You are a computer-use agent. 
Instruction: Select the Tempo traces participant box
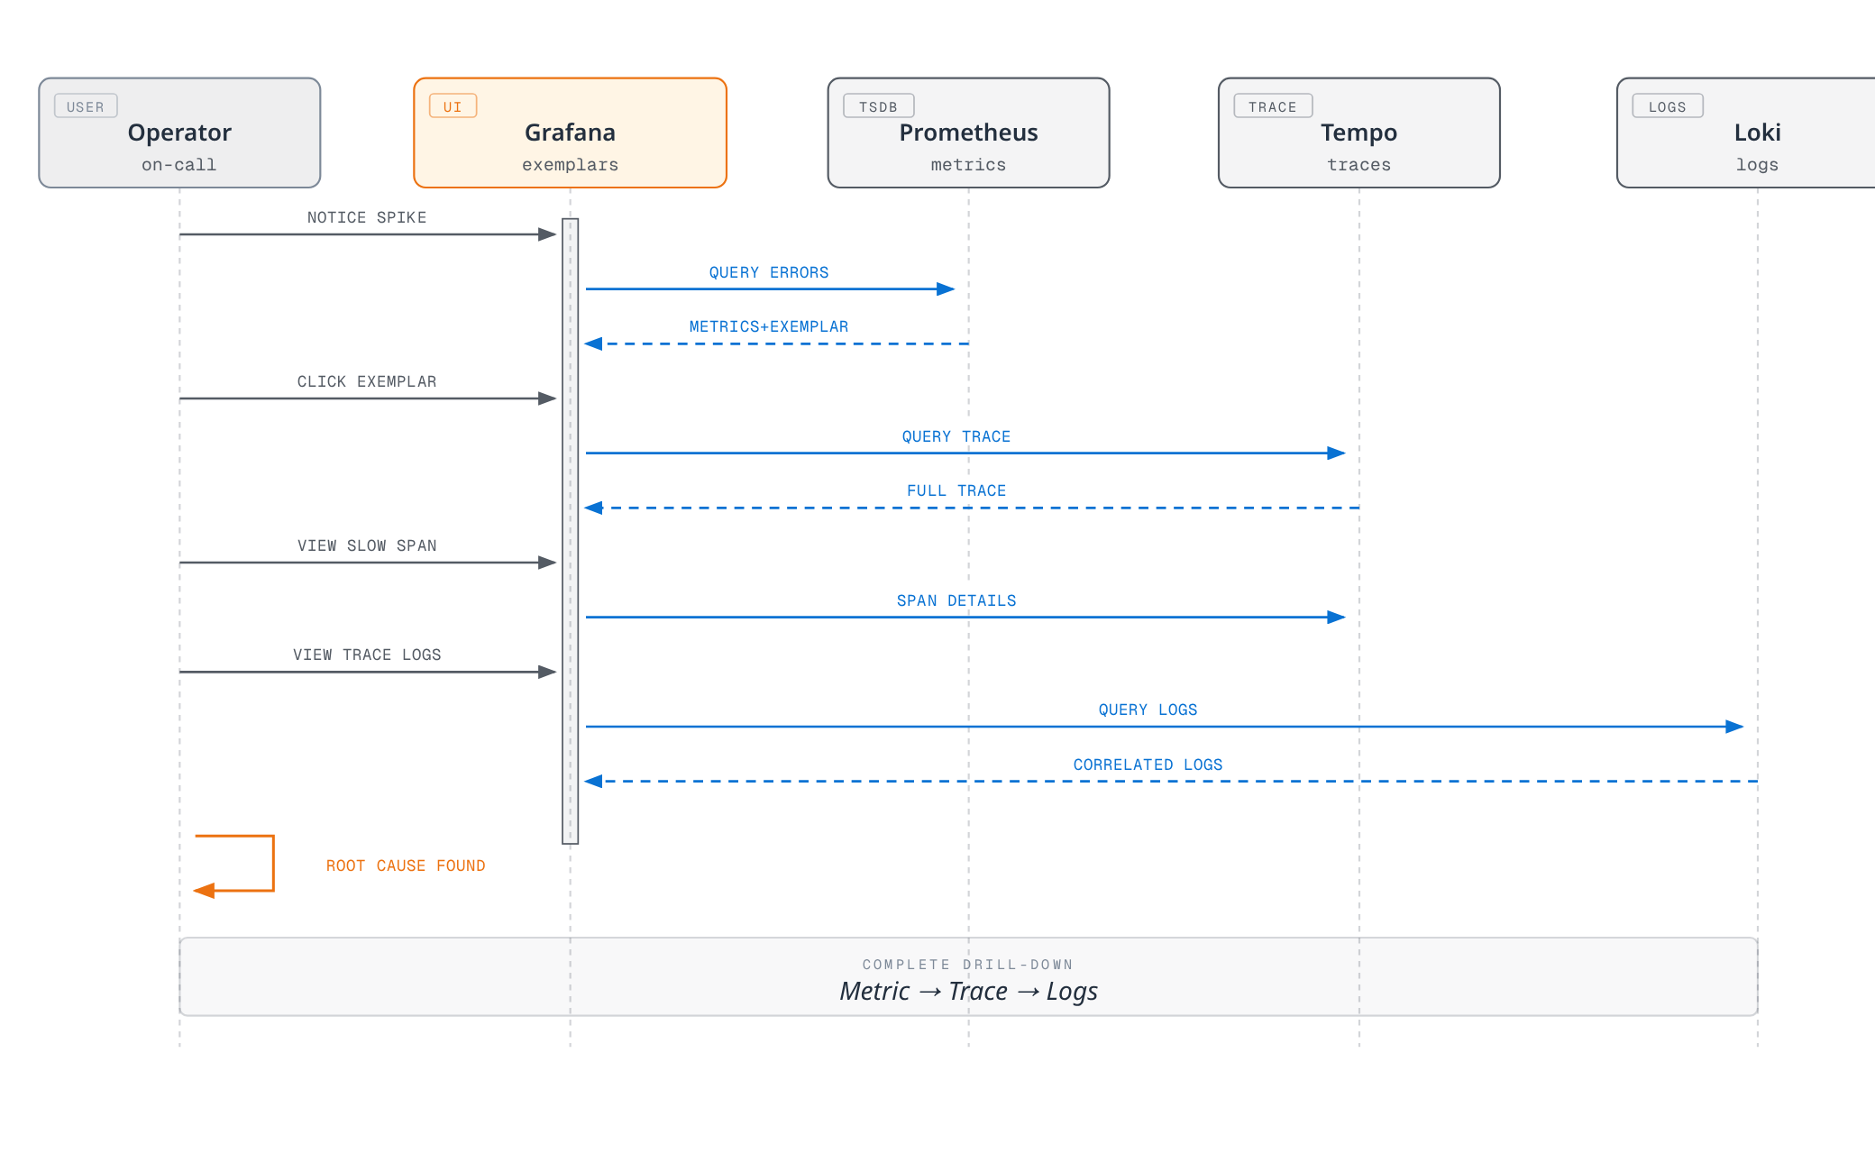pyautogui.click(x=1358, y=133)
